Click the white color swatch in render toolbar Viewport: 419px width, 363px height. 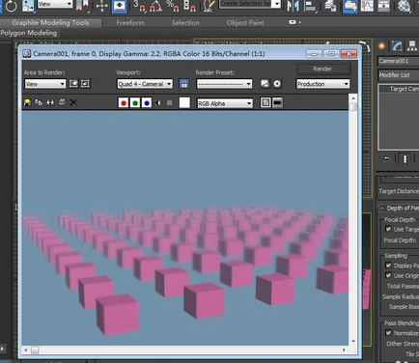click(184, 102)
